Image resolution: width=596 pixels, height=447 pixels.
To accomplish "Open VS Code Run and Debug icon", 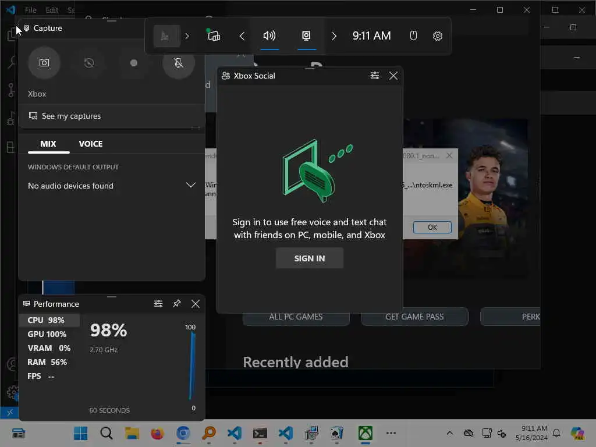I will [x=12, y=119].
